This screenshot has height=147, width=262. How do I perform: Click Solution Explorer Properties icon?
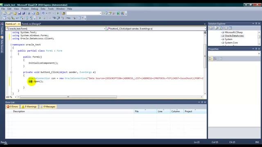pos(211,28)
